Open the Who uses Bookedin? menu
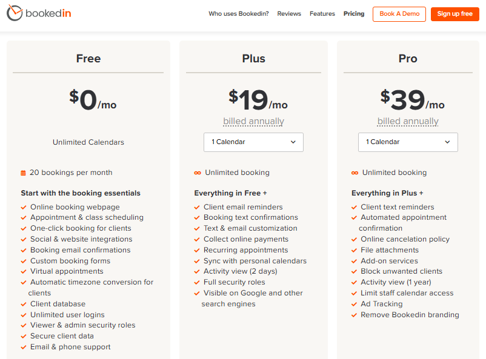This screenshot has height=359, width=486. [238, 13]
